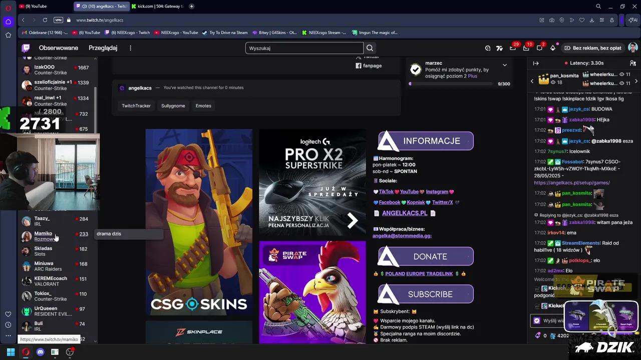Follow the TikTok social link
Screen dimensions: 641x360
coord(386,191)
